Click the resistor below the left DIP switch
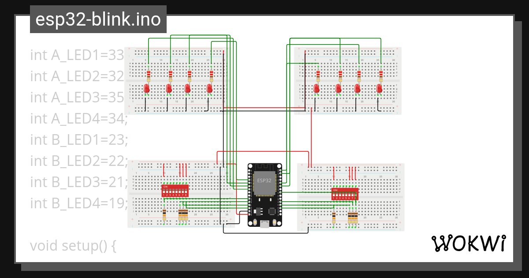529x278 pixels. pyautogui.click(x=164, y=214)
